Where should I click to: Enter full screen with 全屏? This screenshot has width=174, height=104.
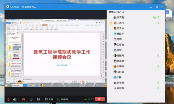tap(49, 99)
